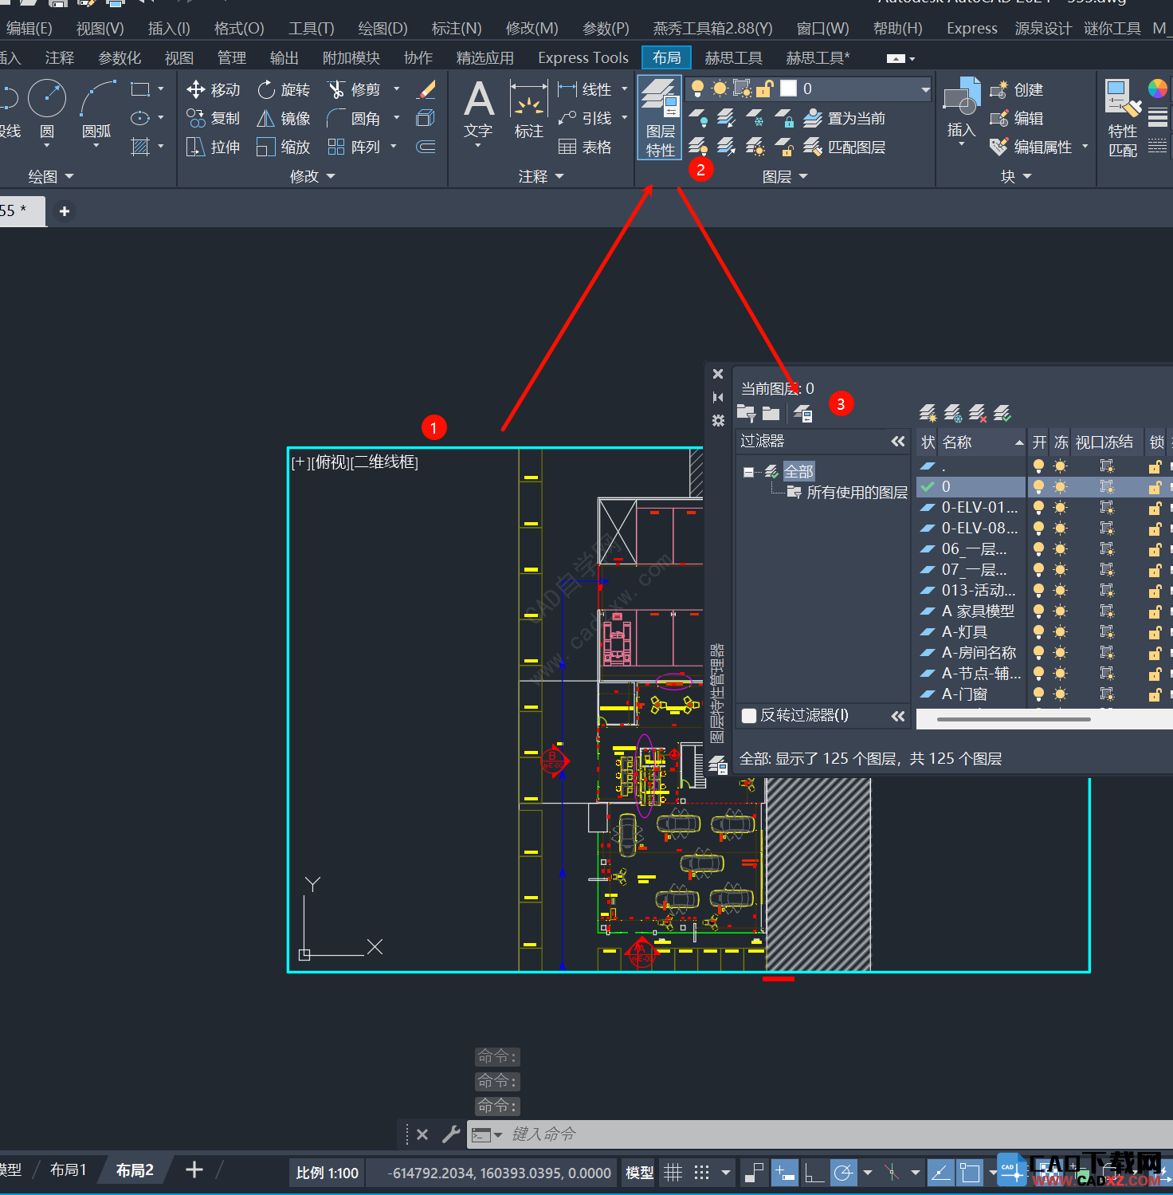Open the 修改(M) menu
Viewport: 1173px width, 1195px height.
(532, 29)
